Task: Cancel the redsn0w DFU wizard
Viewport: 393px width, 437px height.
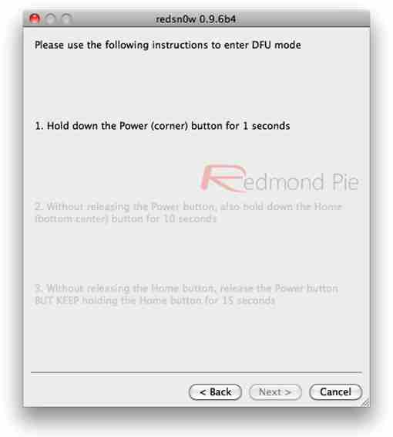Action: pyautogui.click(x=335, y=392)
